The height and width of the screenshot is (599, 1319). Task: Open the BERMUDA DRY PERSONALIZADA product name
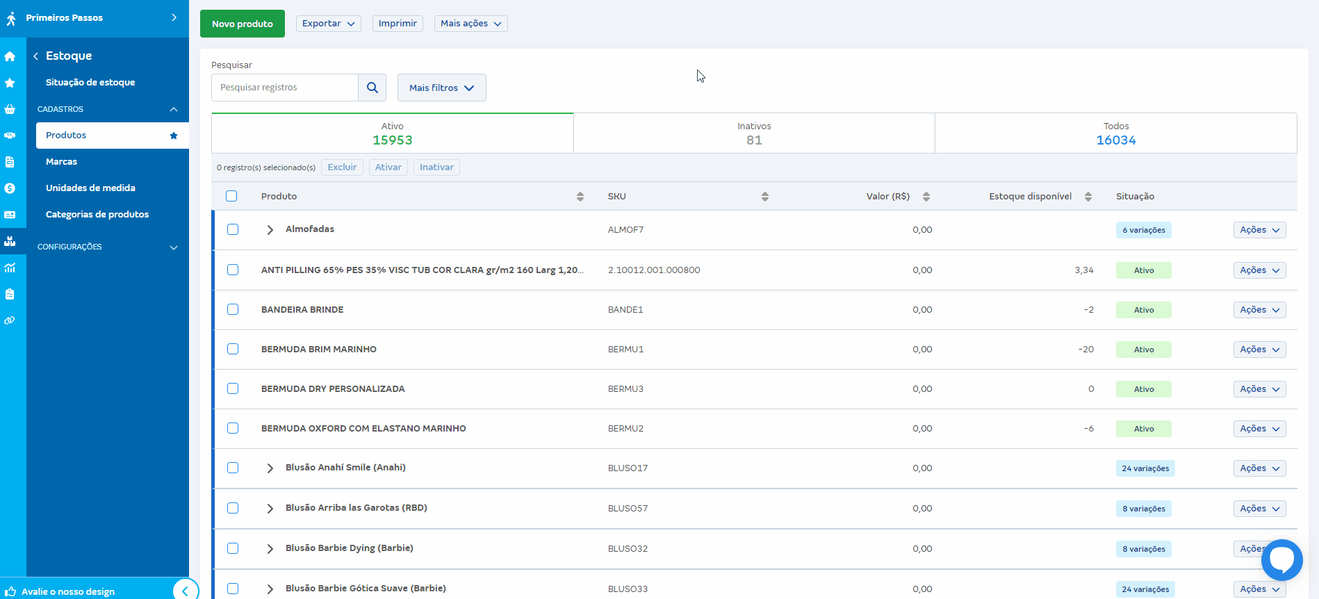[333, 388]
